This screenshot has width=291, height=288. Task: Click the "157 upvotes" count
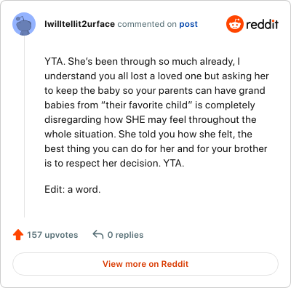coord(52,235)
